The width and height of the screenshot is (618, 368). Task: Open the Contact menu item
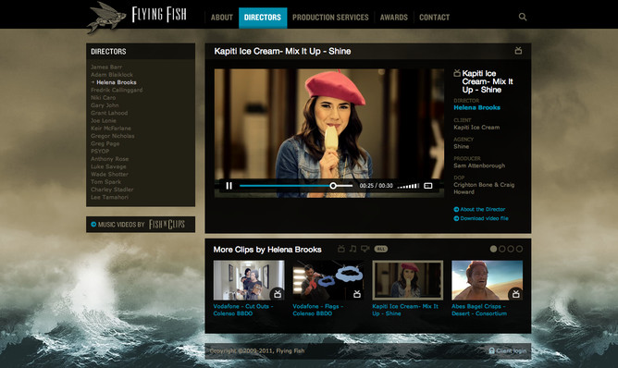point(434,18)
